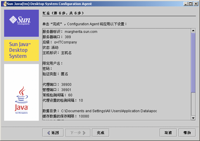
Task: Click the 返回 (Back) button
Action: pyautogui.click(x=53, y=133)
